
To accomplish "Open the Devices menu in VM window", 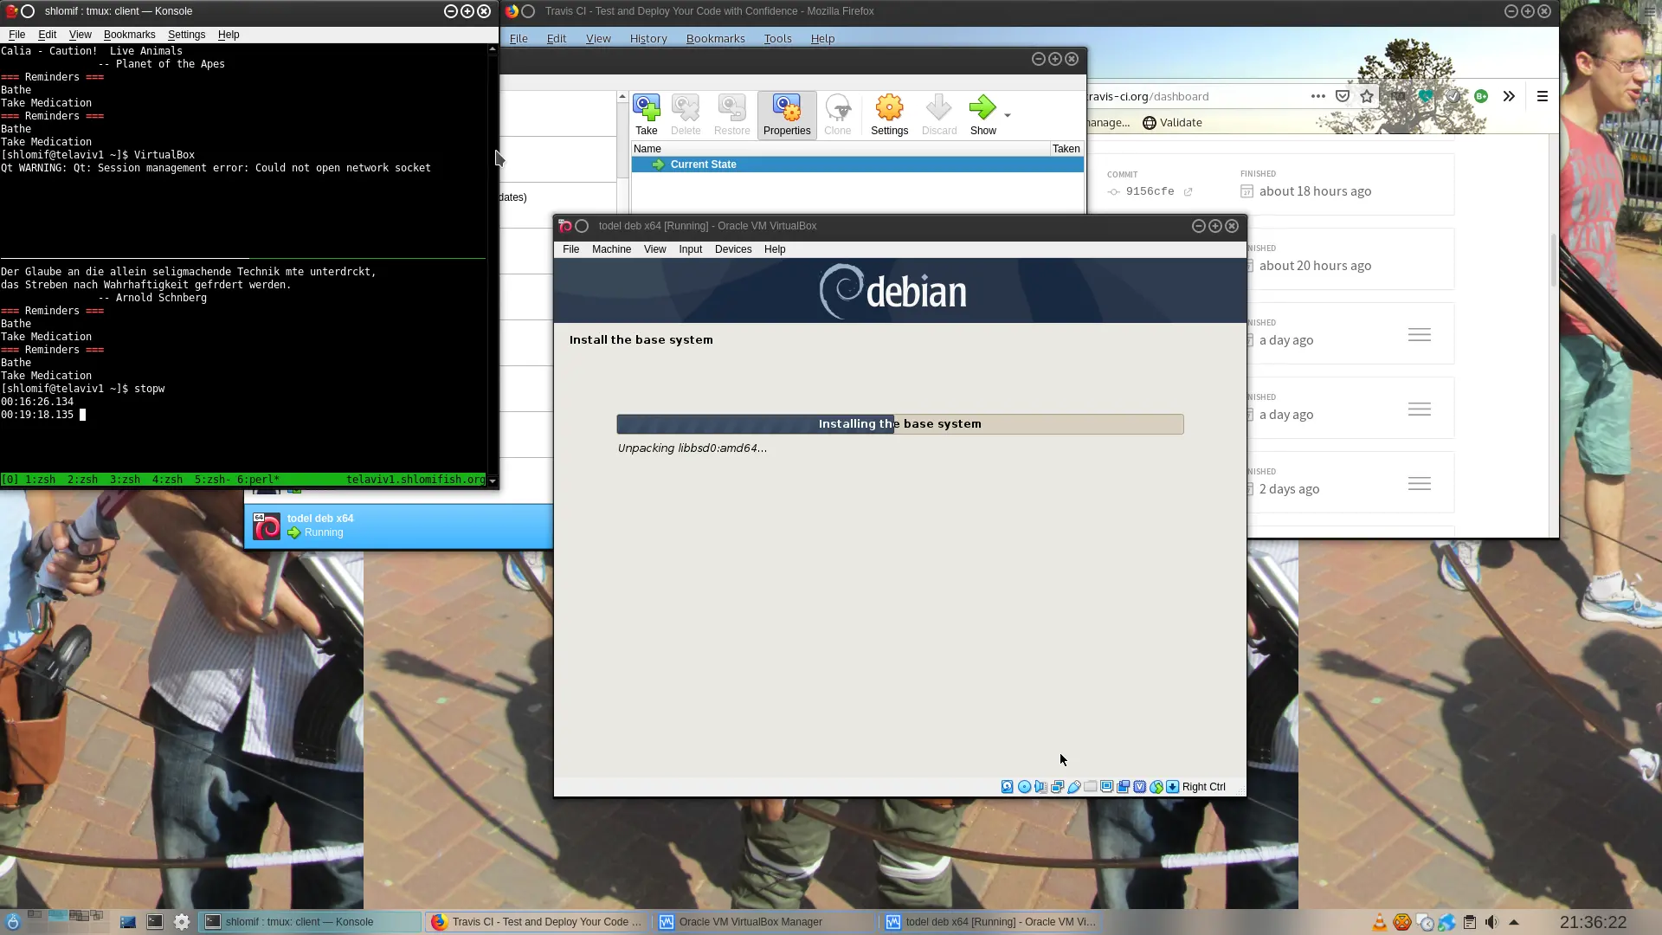I will coord(733,249).
